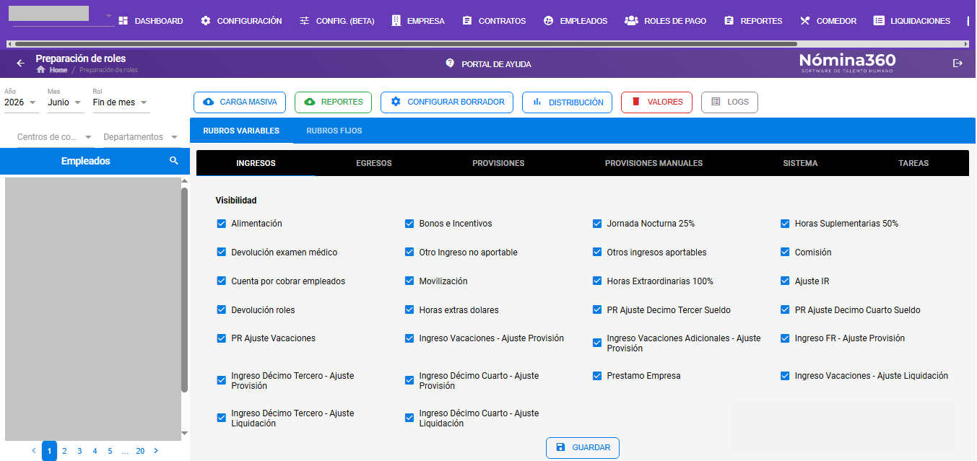Toggle Jornada Nocturna 25% checkbox
The image size is (977, 461).
(597, 224)
